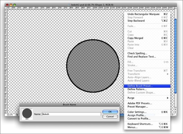
Task: Click the ruler origin box at top-left corner
Action: point(6,8)
